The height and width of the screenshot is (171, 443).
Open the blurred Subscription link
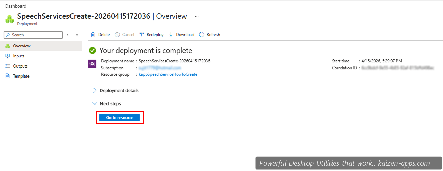click(160, 68)
